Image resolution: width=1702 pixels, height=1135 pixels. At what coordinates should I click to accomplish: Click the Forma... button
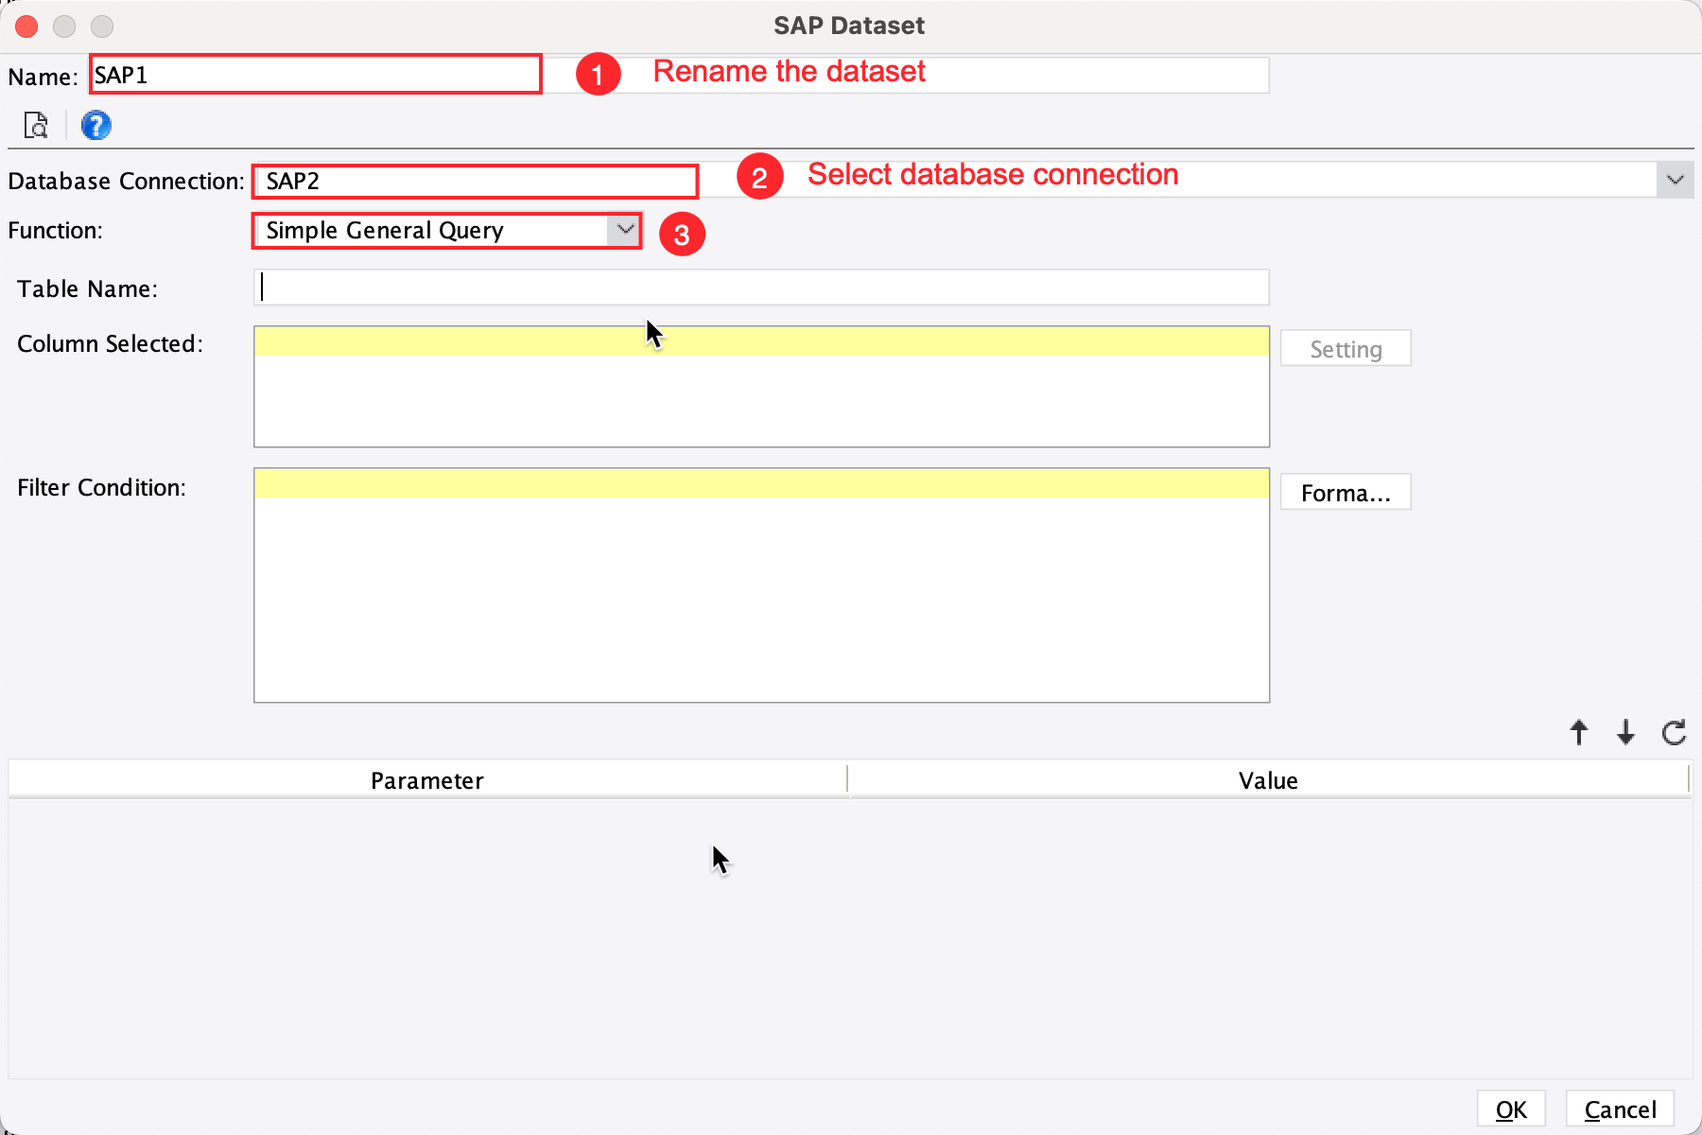pyautogui.click(x=1346, y=493)
